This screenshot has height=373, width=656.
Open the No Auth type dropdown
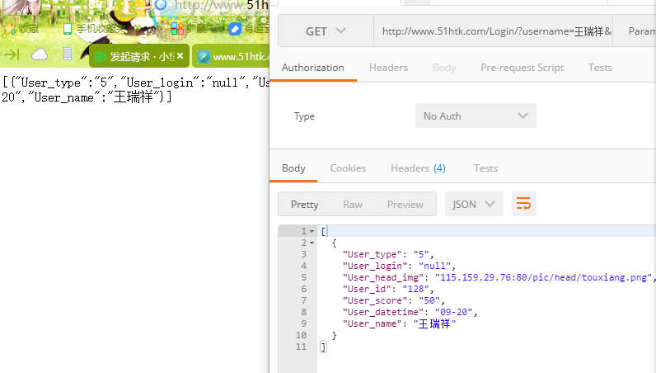476,116
